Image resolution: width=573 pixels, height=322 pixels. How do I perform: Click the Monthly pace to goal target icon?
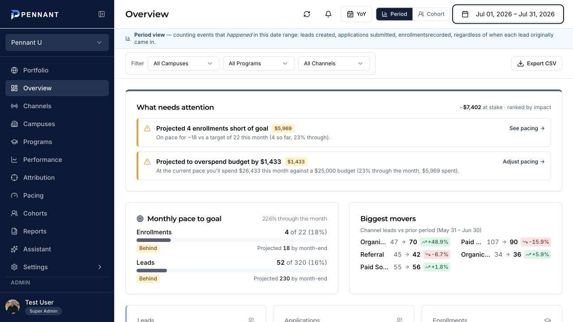[140, 219]
